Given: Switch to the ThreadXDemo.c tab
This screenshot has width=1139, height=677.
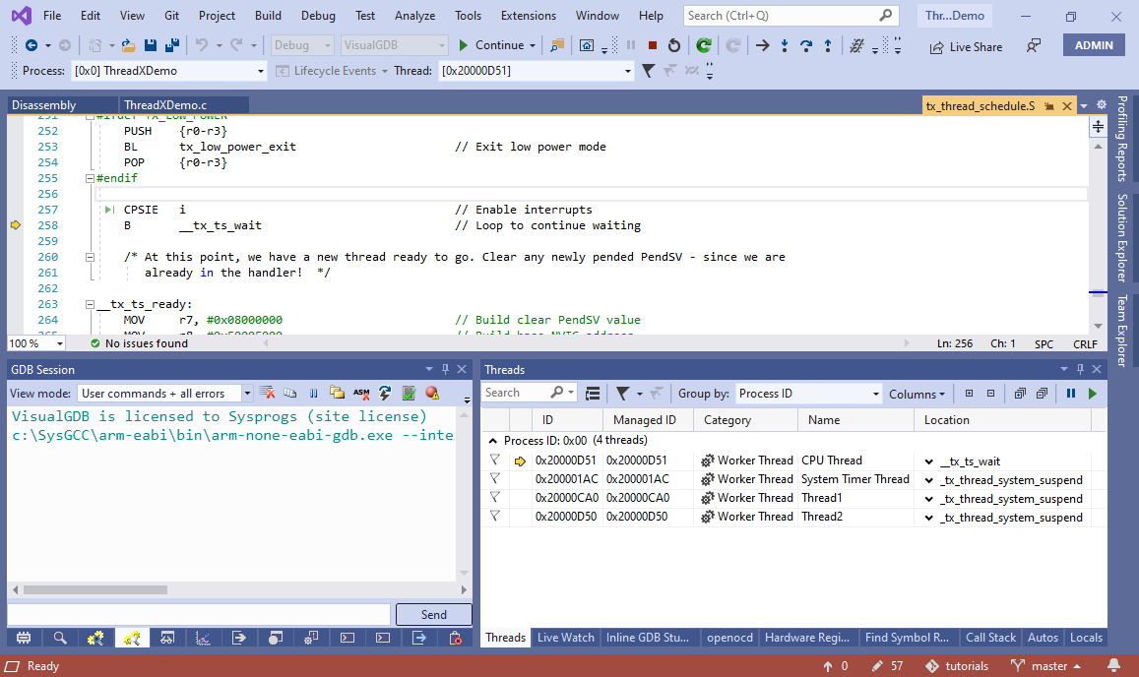Looking at the screenshot, I should pos(165,105).
